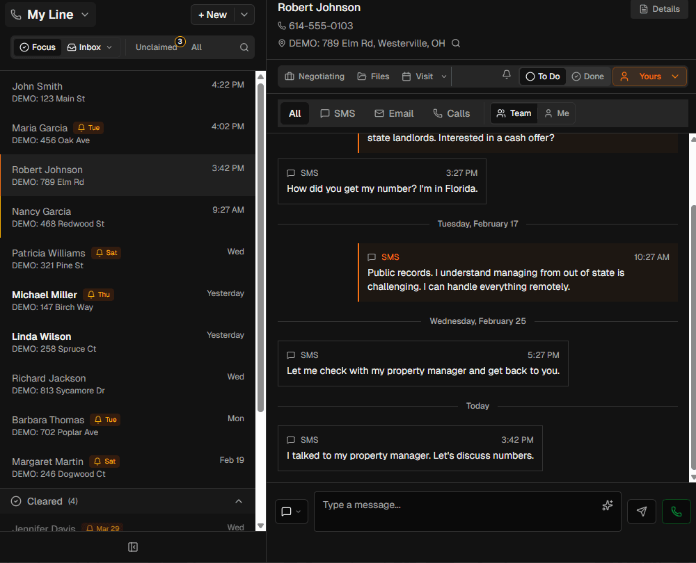The width and height of the screenshot is (696, 563).
Task: Click the Thu reminder badge on Michael Miller
Action: coord(99,294)
